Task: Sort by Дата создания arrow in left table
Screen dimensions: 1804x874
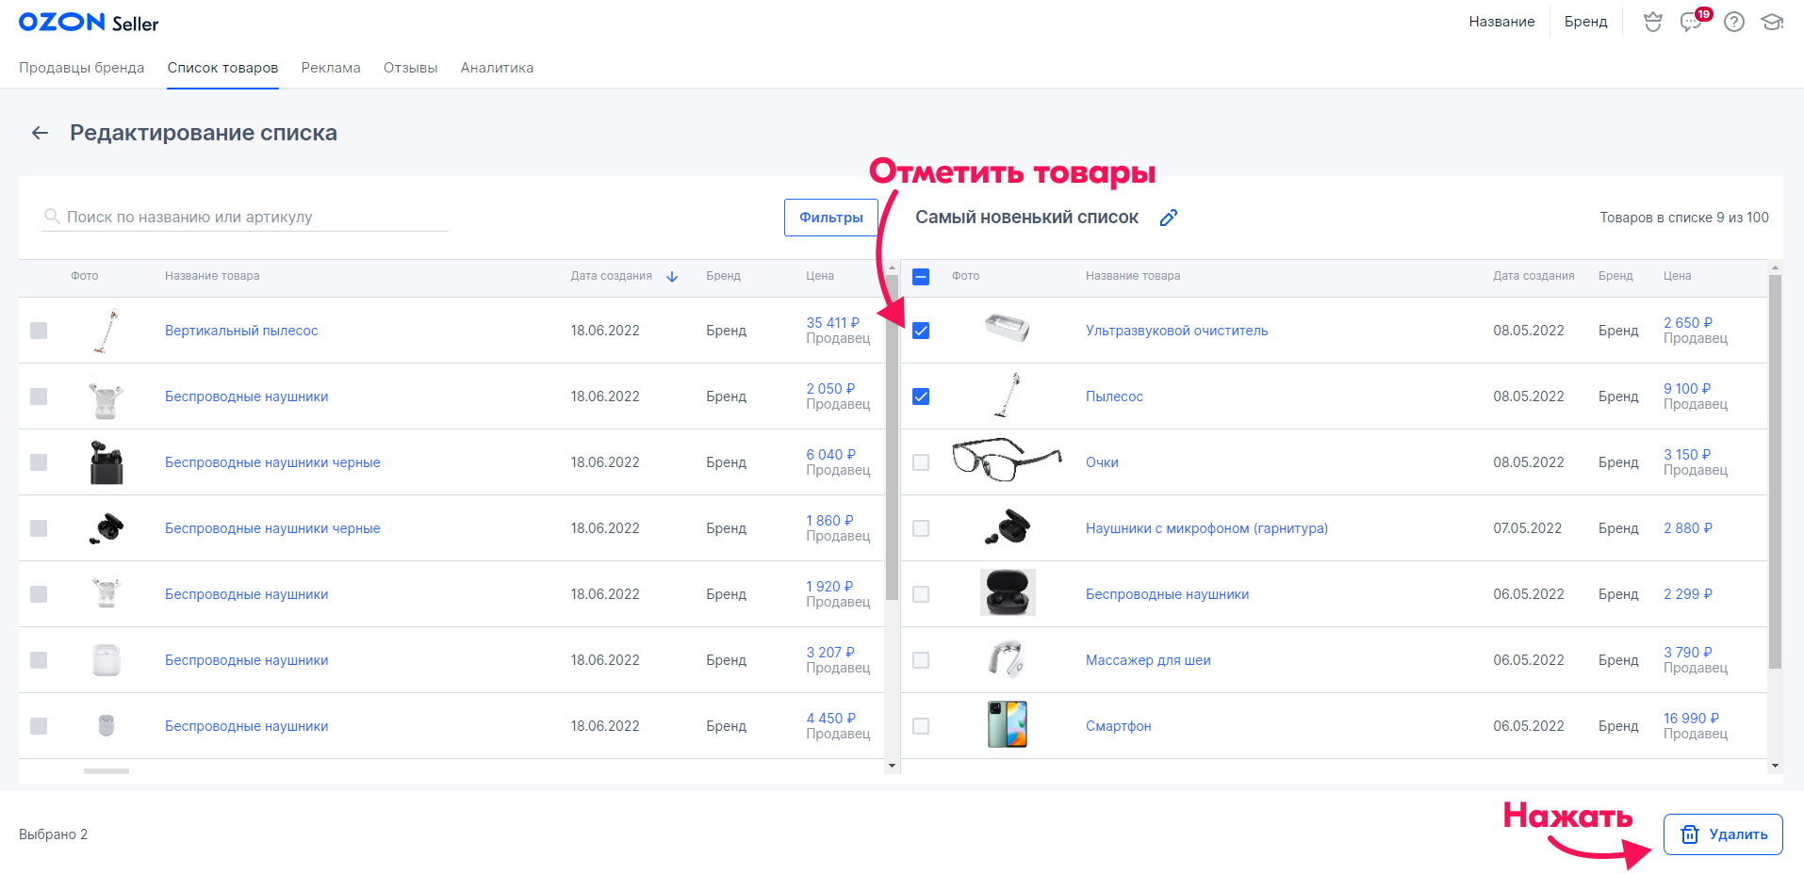Action: click(x=672, y=276)
